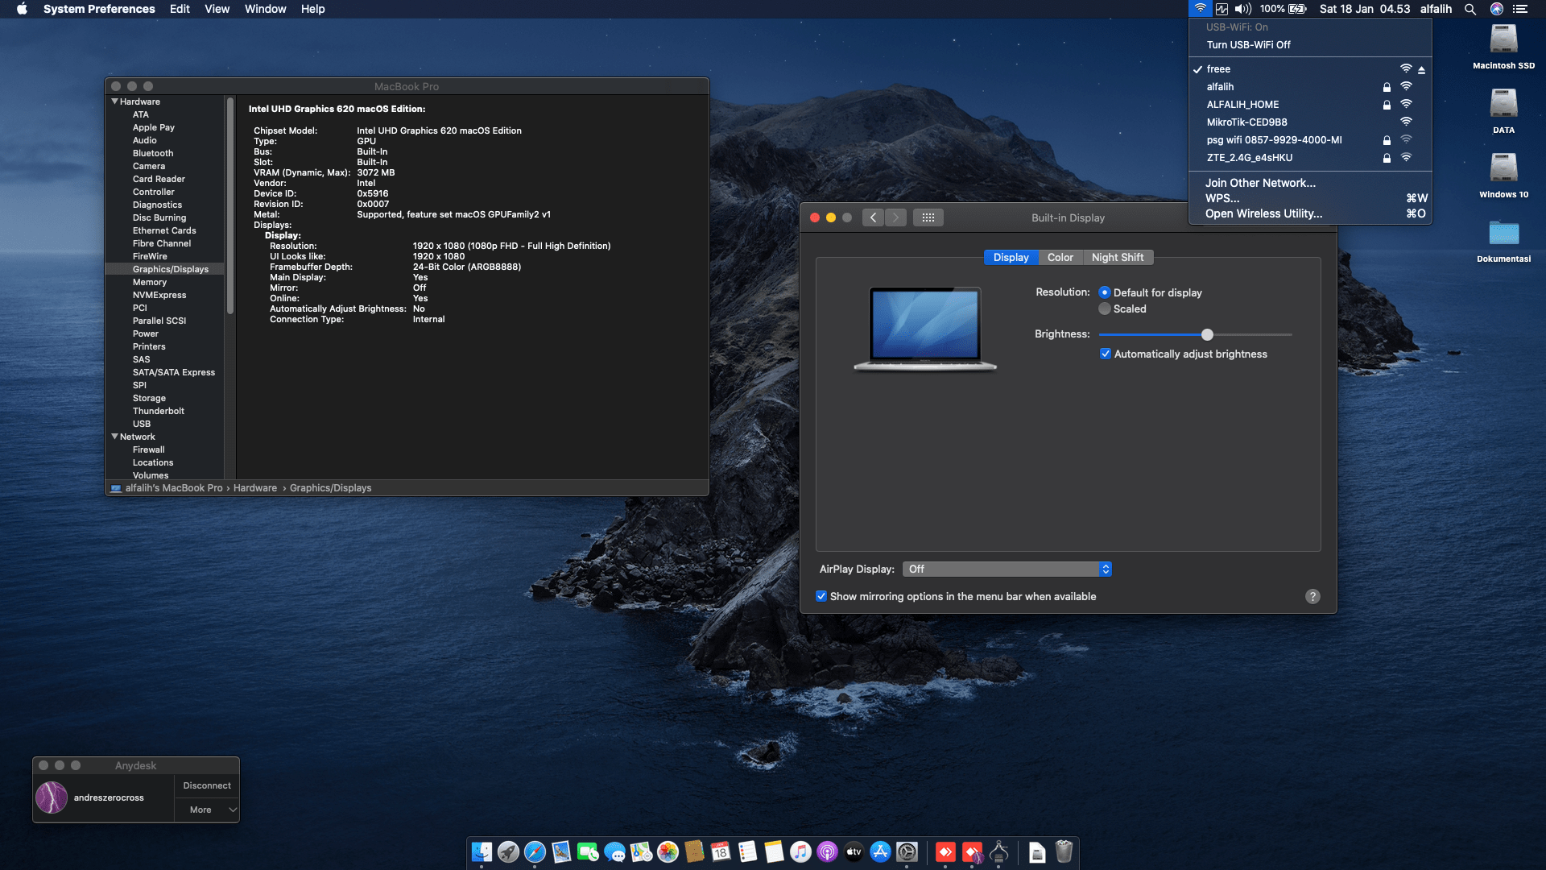The height and width of the screenshot is (870, 1546).
Task: Select the Scaled resolution option
Action: (x=1105, y=309)
